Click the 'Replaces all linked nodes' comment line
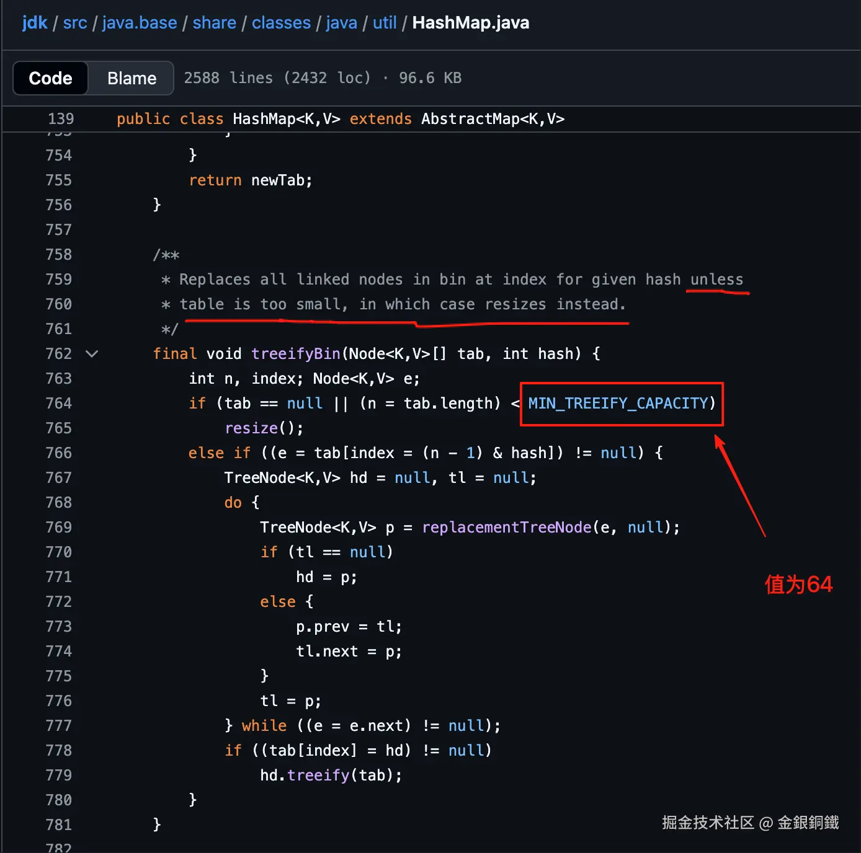The height and width of the screenshot is (853, 861). coord(452,280)
